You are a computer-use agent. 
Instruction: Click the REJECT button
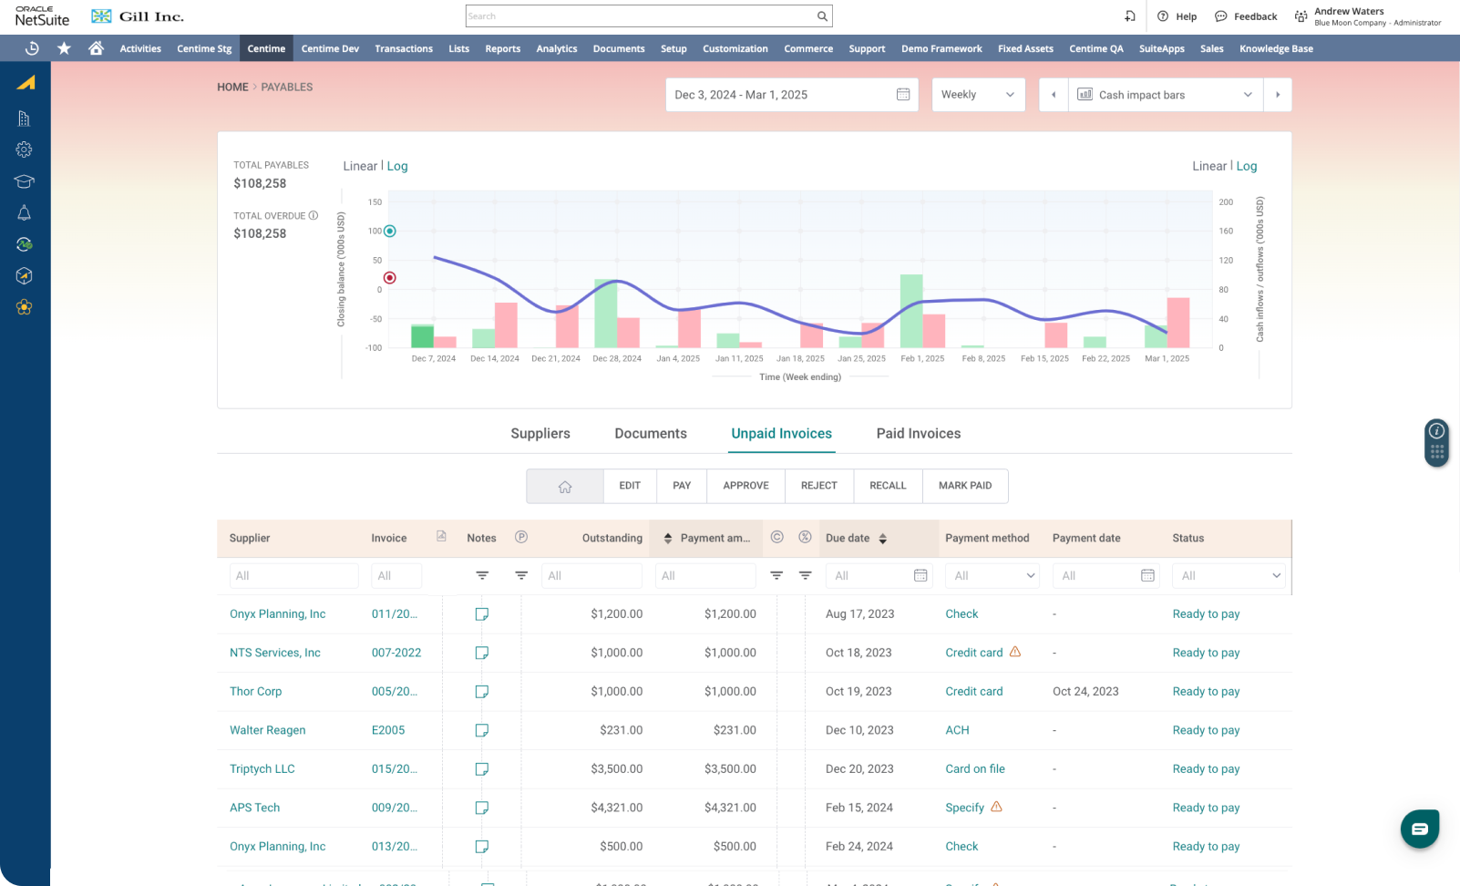(819, 486)
